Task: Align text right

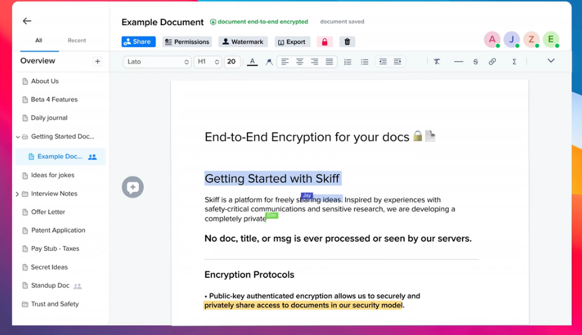Action: coord(314,62)
